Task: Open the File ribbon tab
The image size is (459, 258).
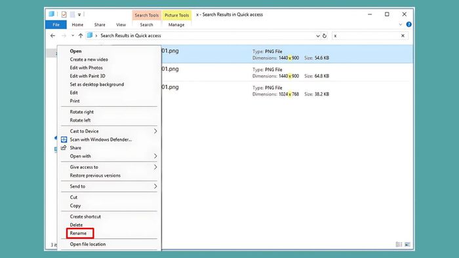Action: [x=56, y=25]
